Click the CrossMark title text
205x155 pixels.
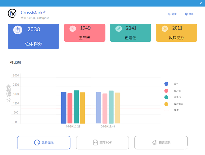click(33, 13)
